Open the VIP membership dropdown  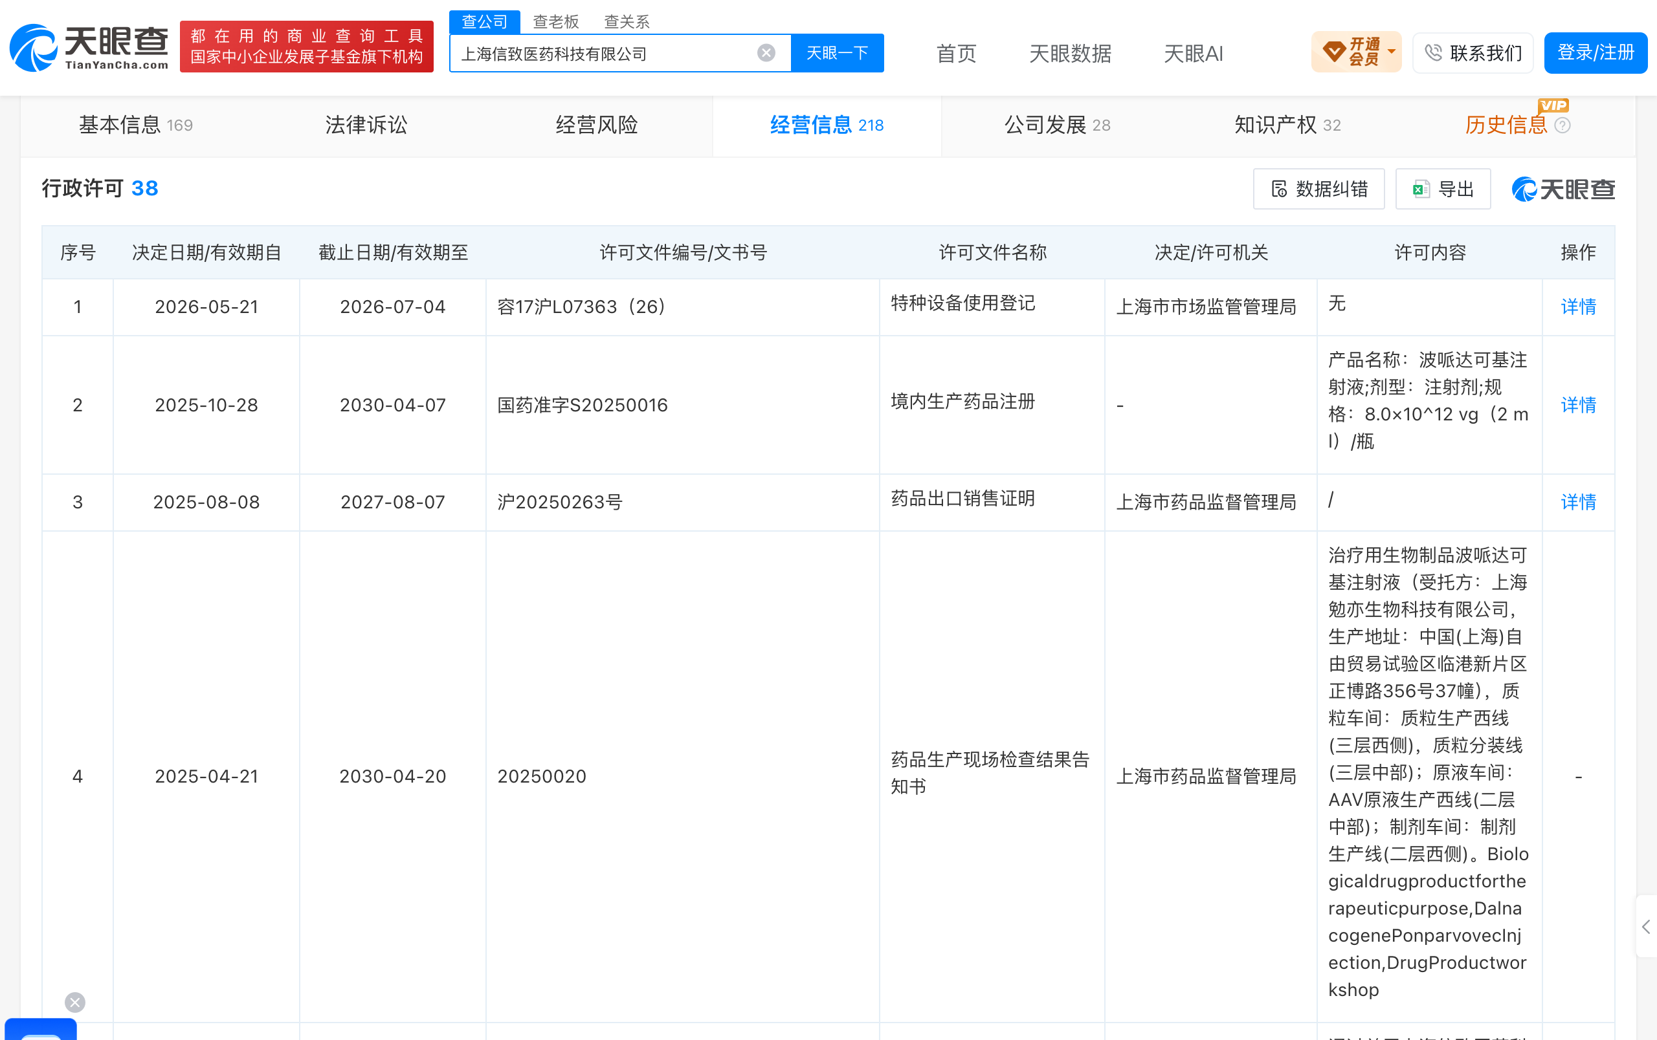tap(1355, 52)
